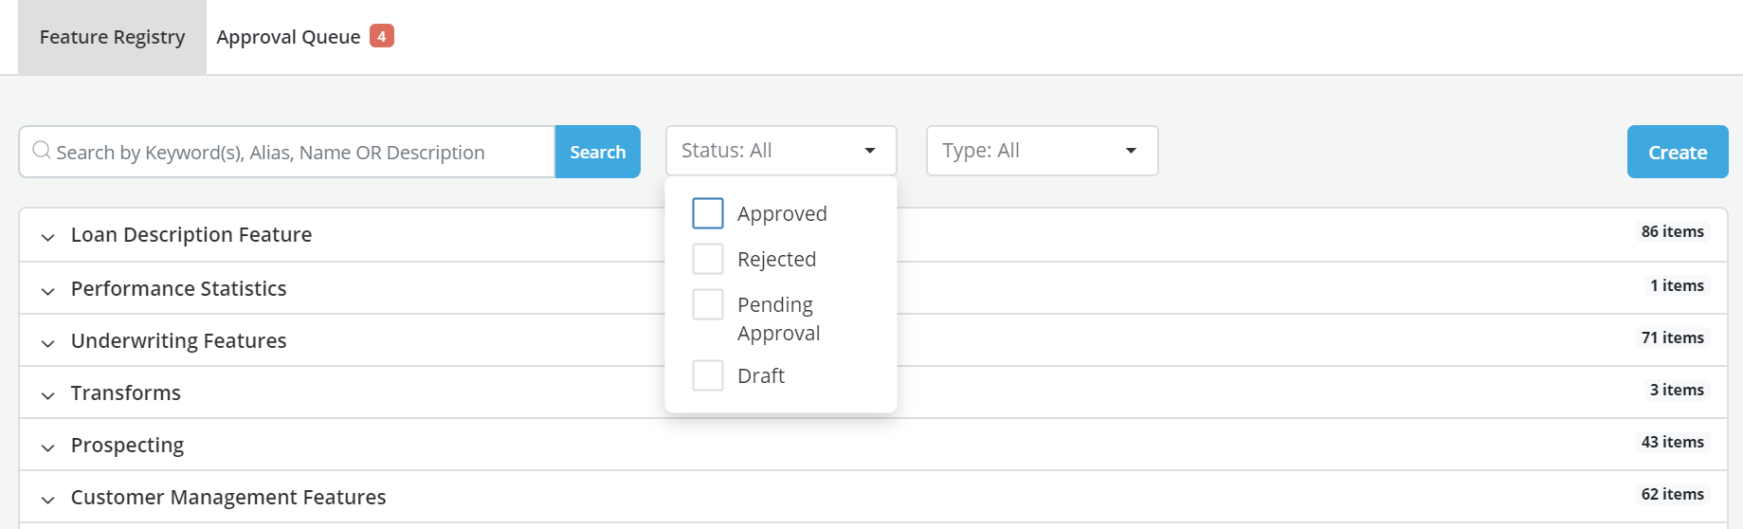The width and height of the screenshot is (1743, 529).
Task: Click the 86 items count badge
Action: coord(1672,231)
